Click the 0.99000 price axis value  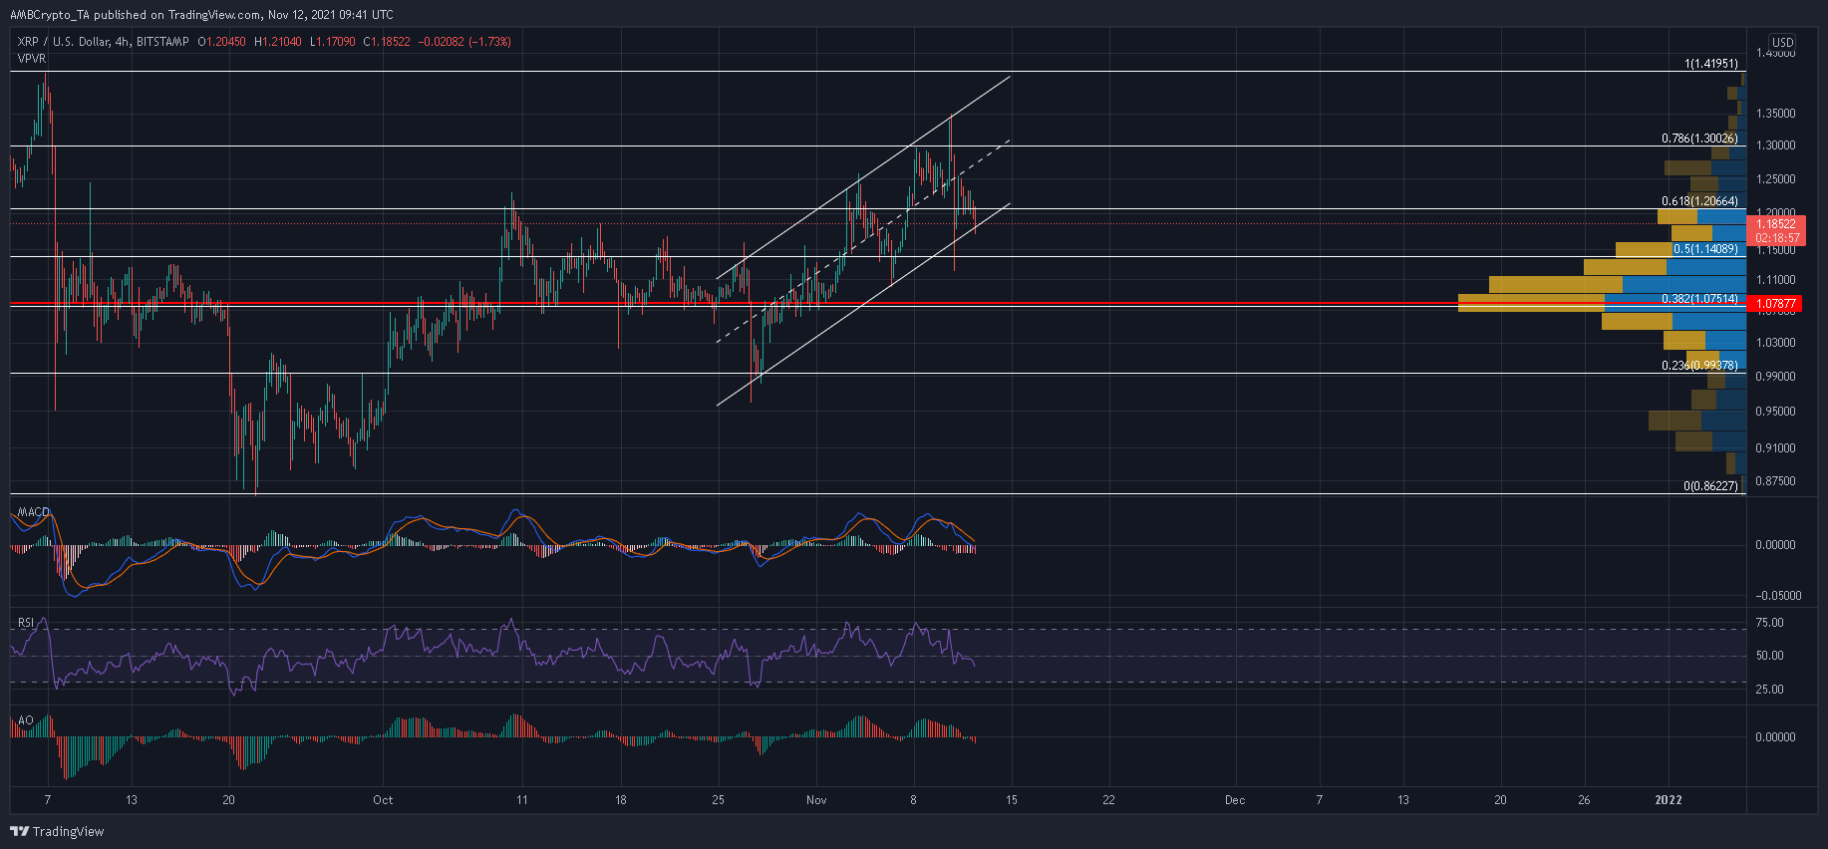(1775, 377)
